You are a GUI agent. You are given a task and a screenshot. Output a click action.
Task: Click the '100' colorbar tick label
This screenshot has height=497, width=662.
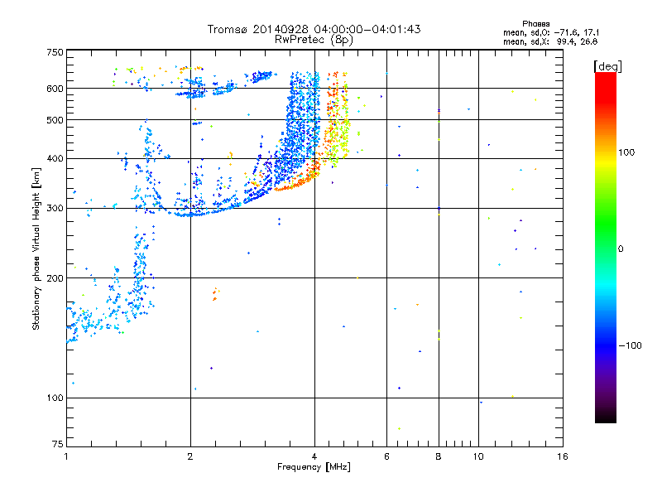pyautogui.click(x=626, y=152)
